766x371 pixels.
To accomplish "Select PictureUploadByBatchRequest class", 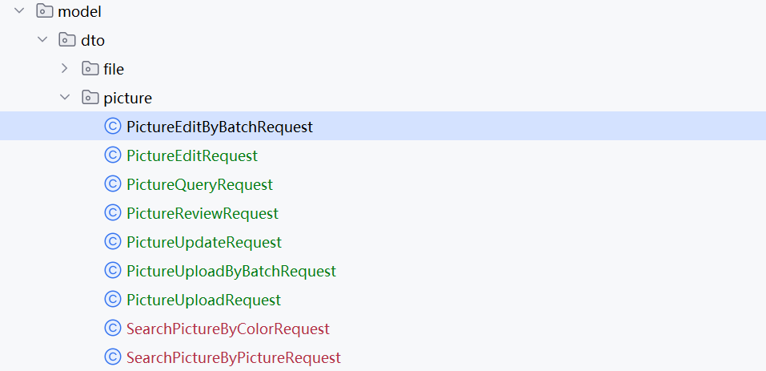I will (x=231, y=271).
